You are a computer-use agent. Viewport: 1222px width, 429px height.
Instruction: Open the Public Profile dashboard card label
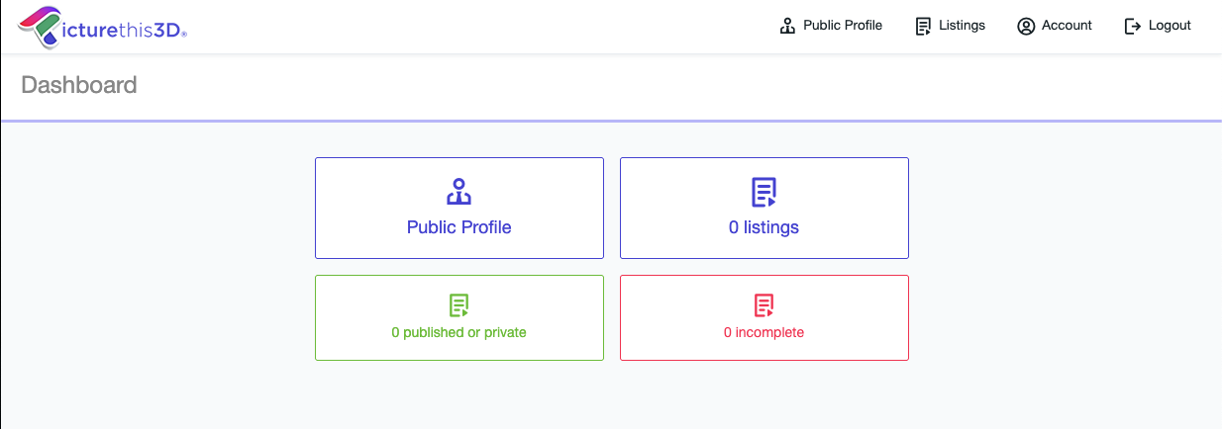(x=458, y=227)
